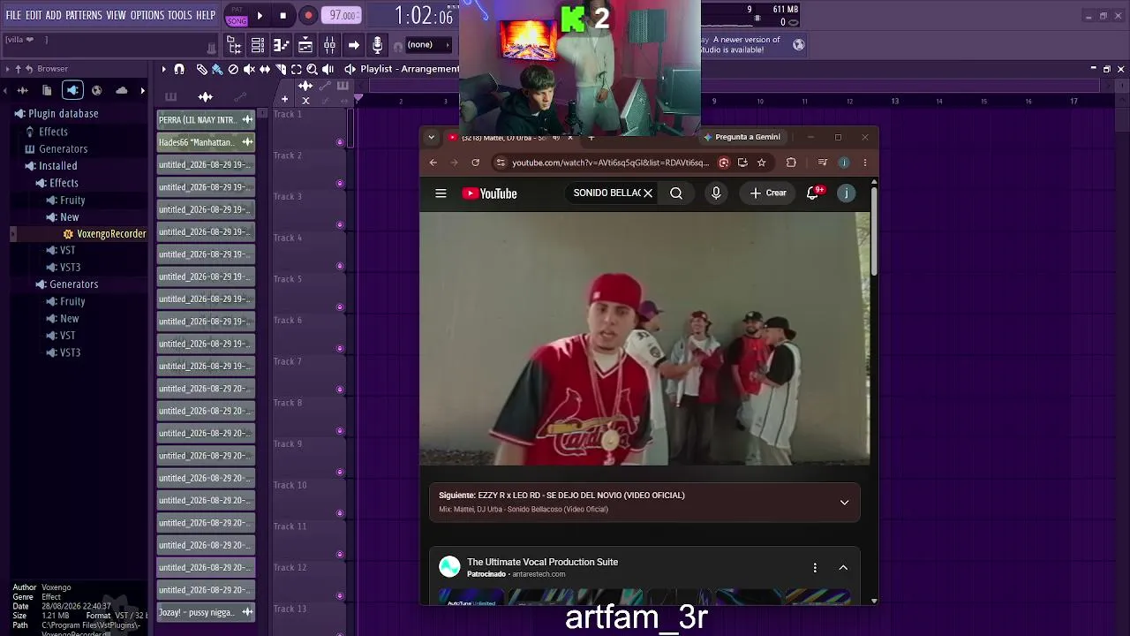
Task: Open the EDIT menu
Action: 34,16
